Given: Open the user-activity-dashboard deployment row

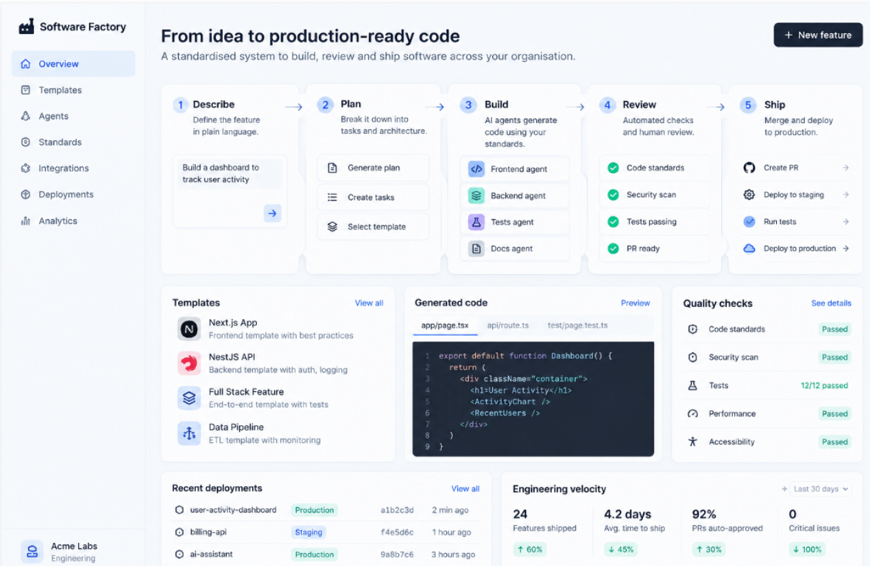Looking at the screenshot, I should [x=326, y=510].
